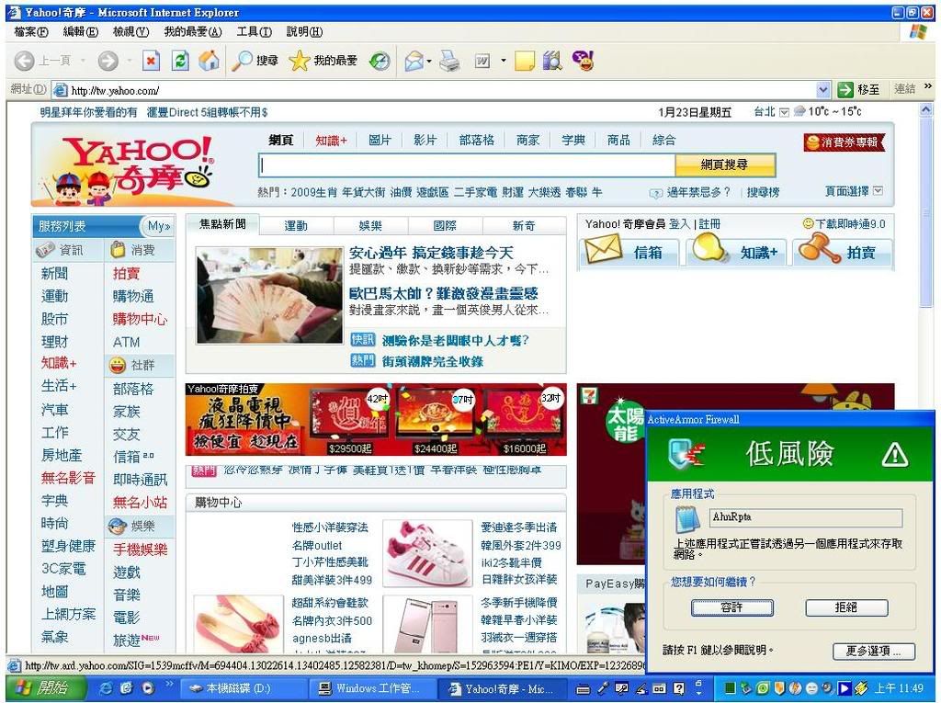Switch to the 國際 news tab
This screenshot has height=703, width=941.
[x=445, y=225]
